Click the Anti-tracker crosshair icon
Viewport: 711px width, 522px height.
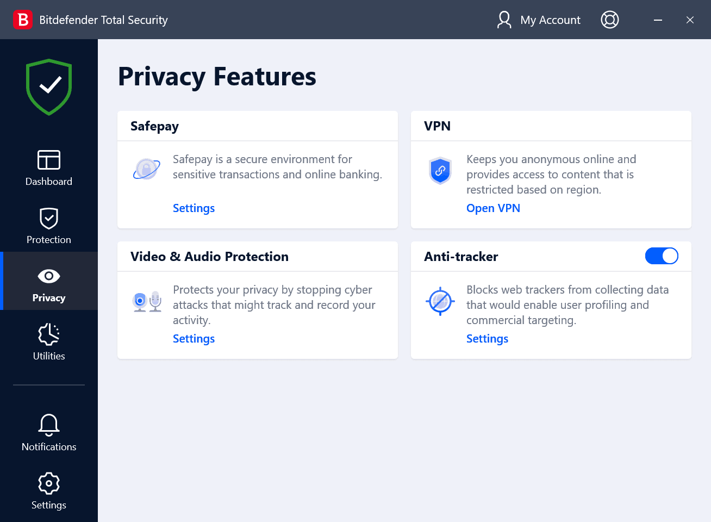(440, 301)
